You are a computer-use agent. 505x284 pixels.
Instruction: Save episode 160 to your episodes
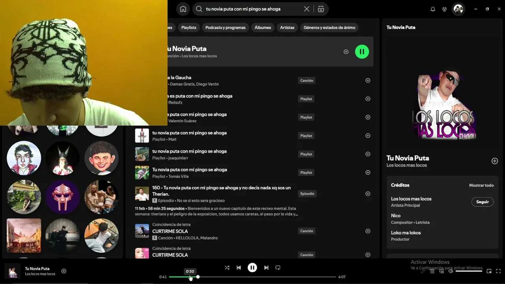(x=368, y=194)
